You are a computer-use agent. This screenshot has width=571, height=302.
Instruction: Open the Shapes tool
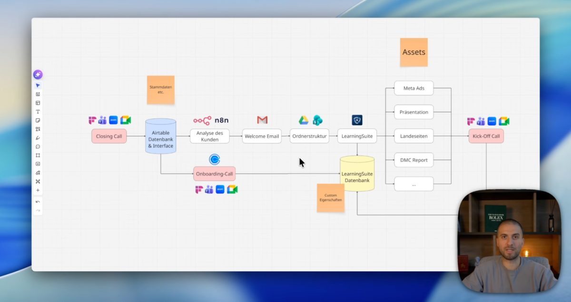point(38,129)
